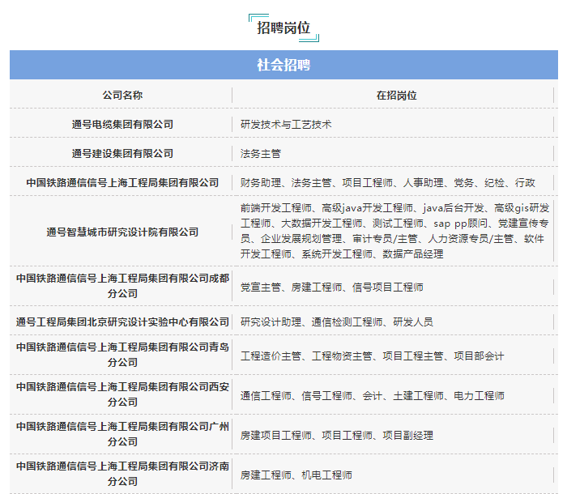Click positions cell starting with 党宣主管
This screenshot has width=567, height=494.
(331, 287)
